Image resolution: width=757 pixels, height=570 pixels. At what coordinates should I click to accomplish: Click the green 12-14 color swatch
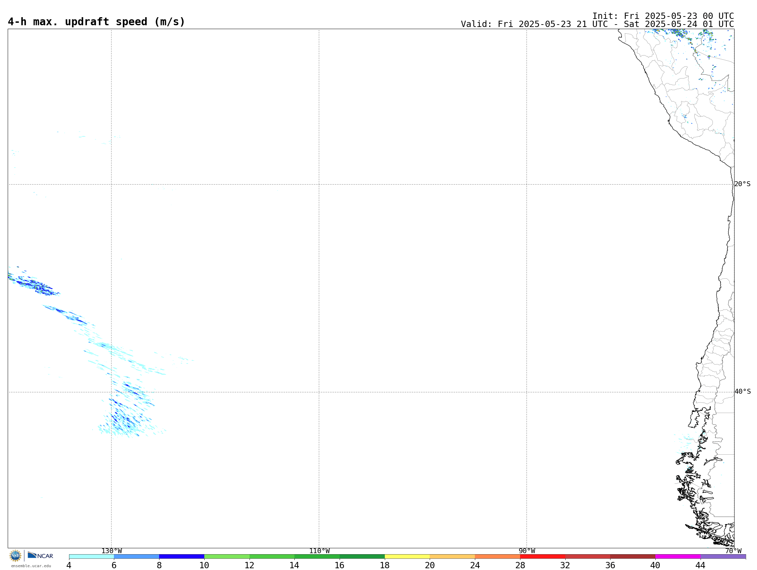click(x=272, y=557)
